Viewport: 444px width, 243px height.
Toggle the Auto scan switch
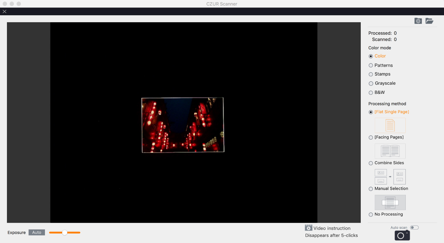(414, 228)
